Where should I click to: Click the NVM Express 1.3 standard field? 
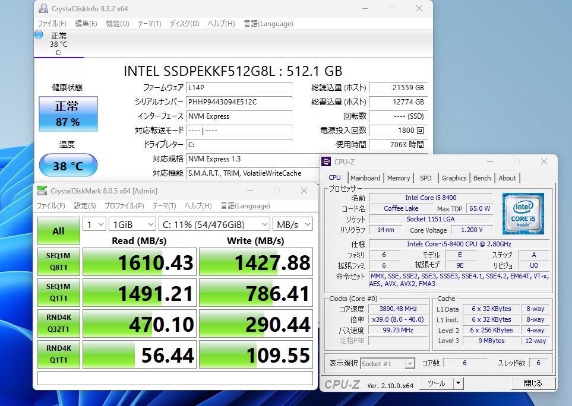click(x=252, y=159)
